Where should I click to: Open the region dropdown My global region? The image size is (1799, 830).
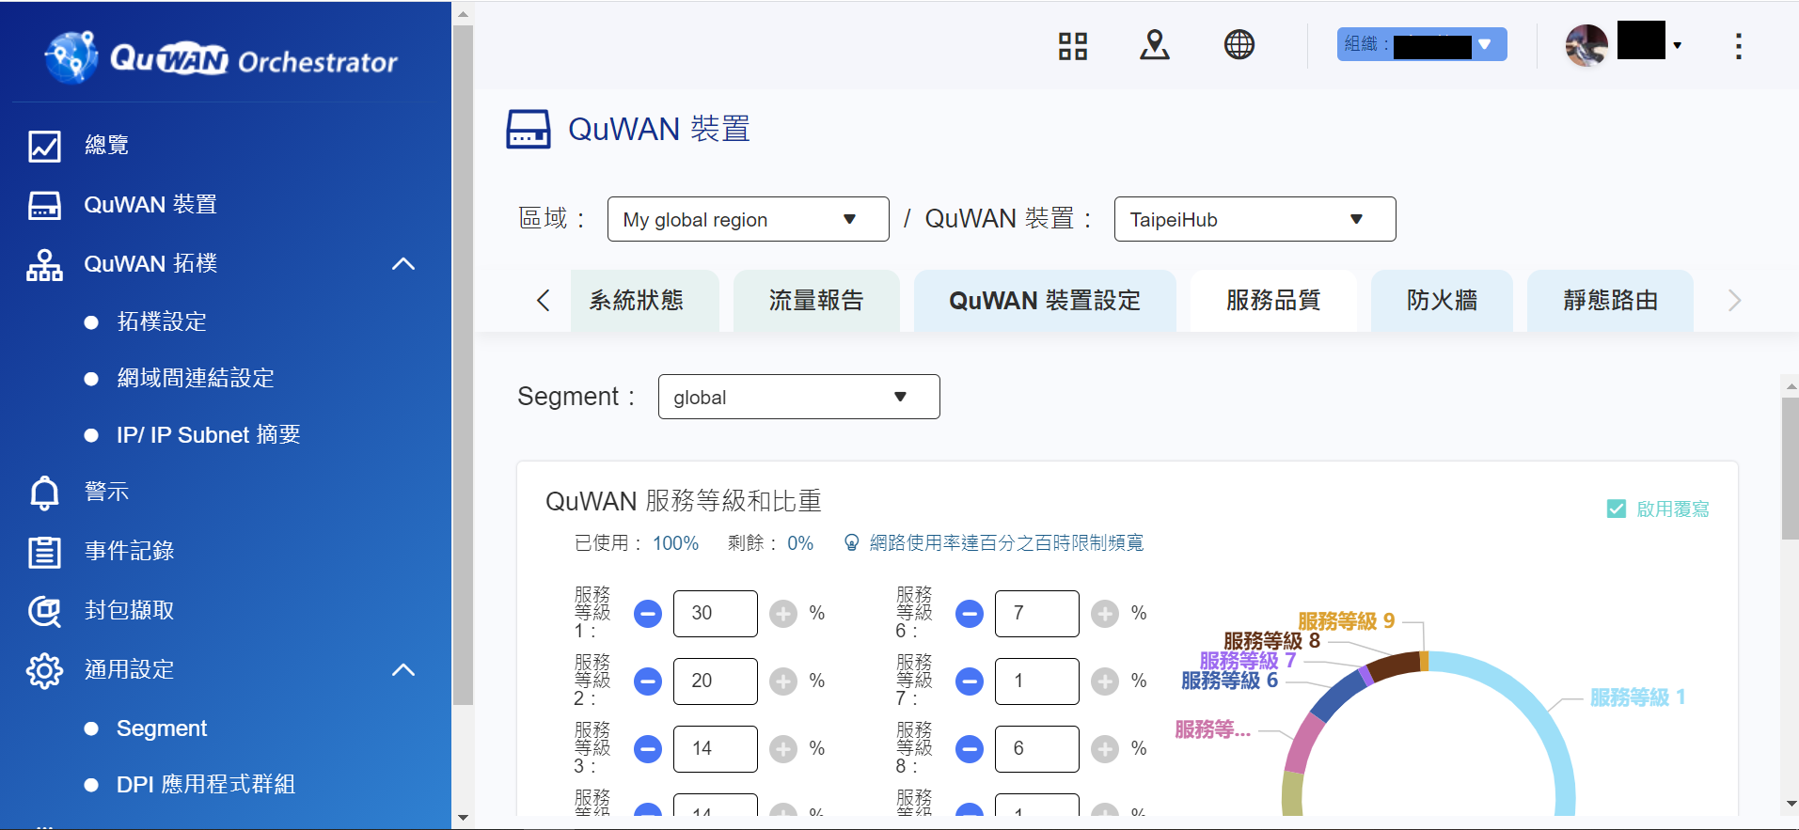[x=748, y=219]
